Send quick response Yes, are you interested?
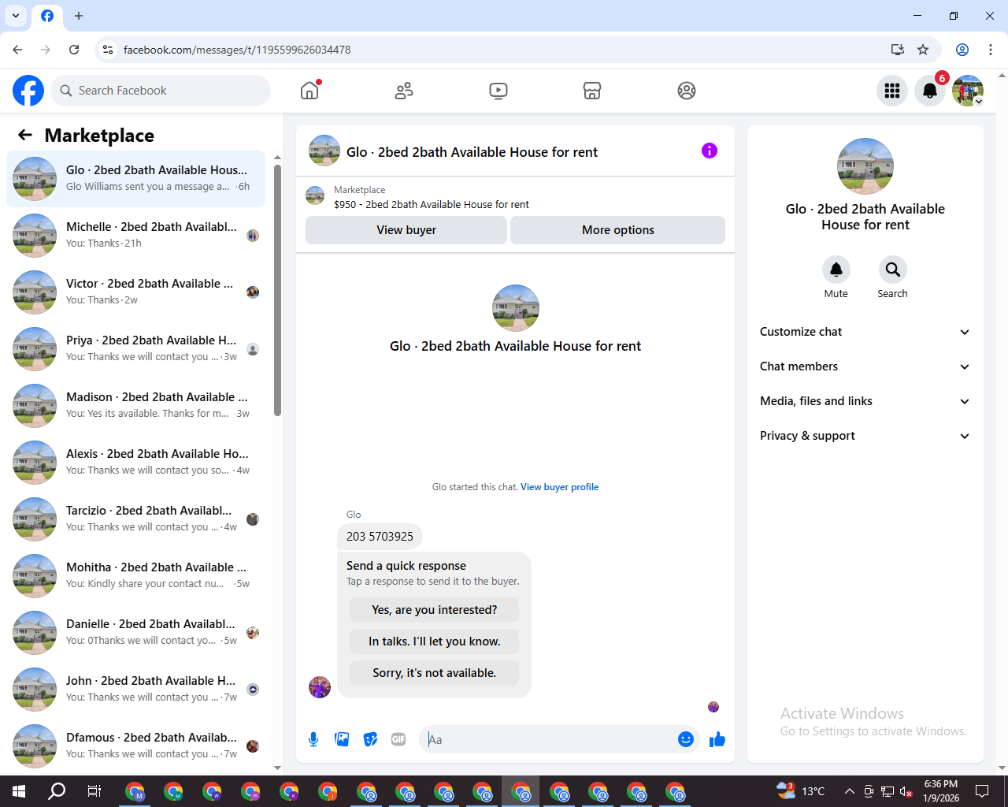This screenshot has height=807, width=1008. tap(435, 610)
